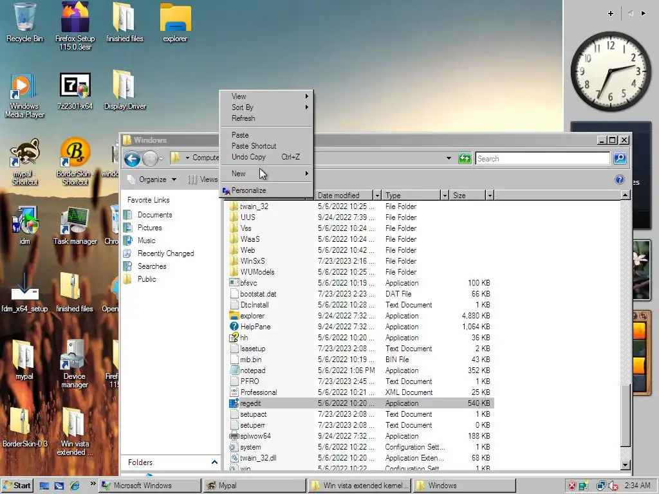Select the WinSxS folder row
The height and width of the screenshot is (494, 659).
point(360,261)
